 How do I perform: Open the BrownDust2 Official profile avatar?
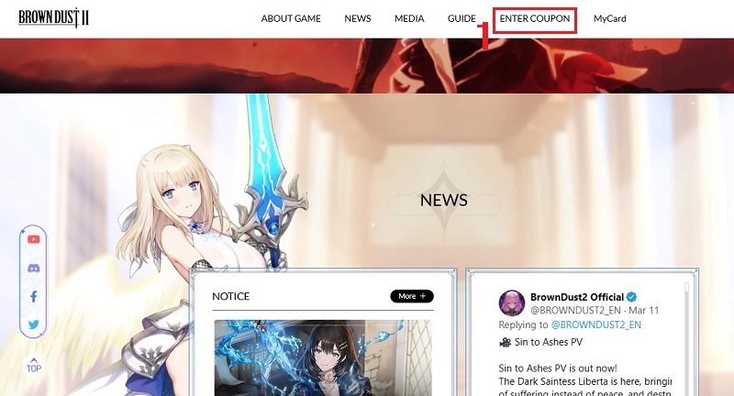click(512, 303)
